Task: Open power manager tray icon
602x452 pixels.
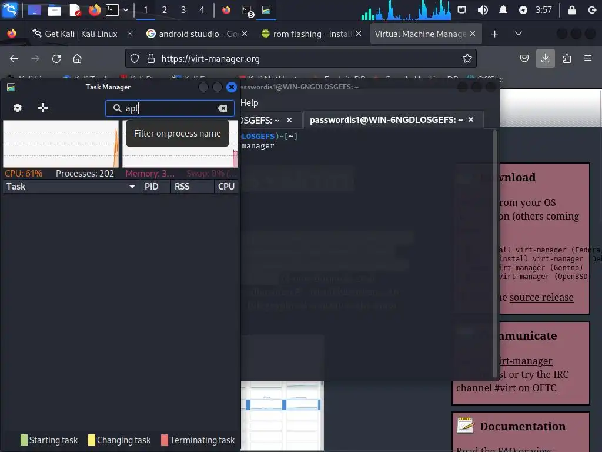Action: (523, 10)
